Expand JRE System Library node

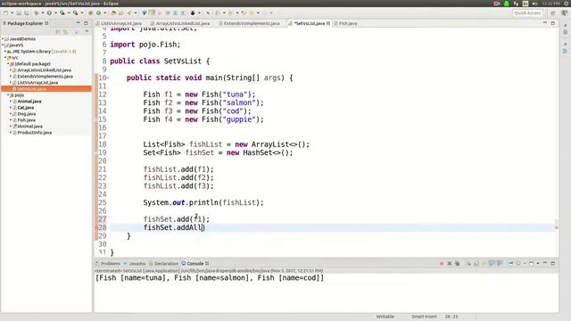coord(5,52)
